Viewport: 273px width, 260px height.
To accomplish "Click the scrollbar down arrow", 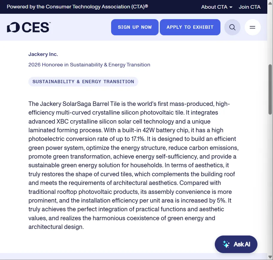I will coord(270,257).
